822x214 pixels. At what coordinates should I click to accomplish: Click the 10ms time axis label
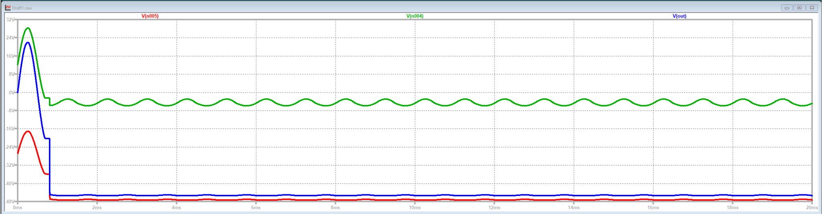tap(415, 208)
